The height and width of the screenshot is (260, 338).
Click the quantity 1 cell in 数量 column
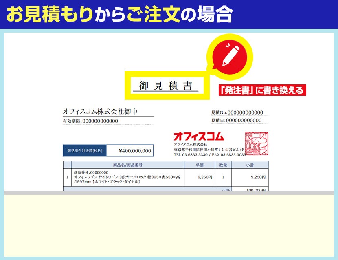(223, 177)
